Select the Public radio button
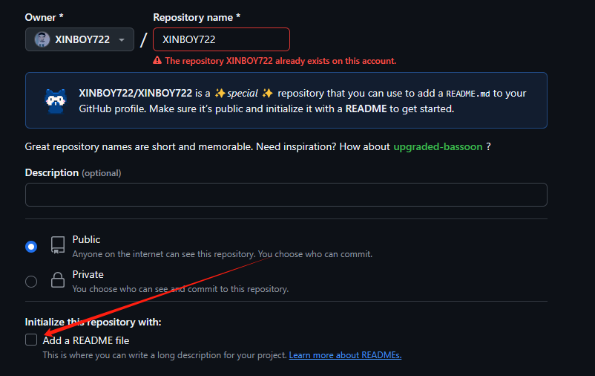The image size is (595, 376). click(x=31, y=247)
